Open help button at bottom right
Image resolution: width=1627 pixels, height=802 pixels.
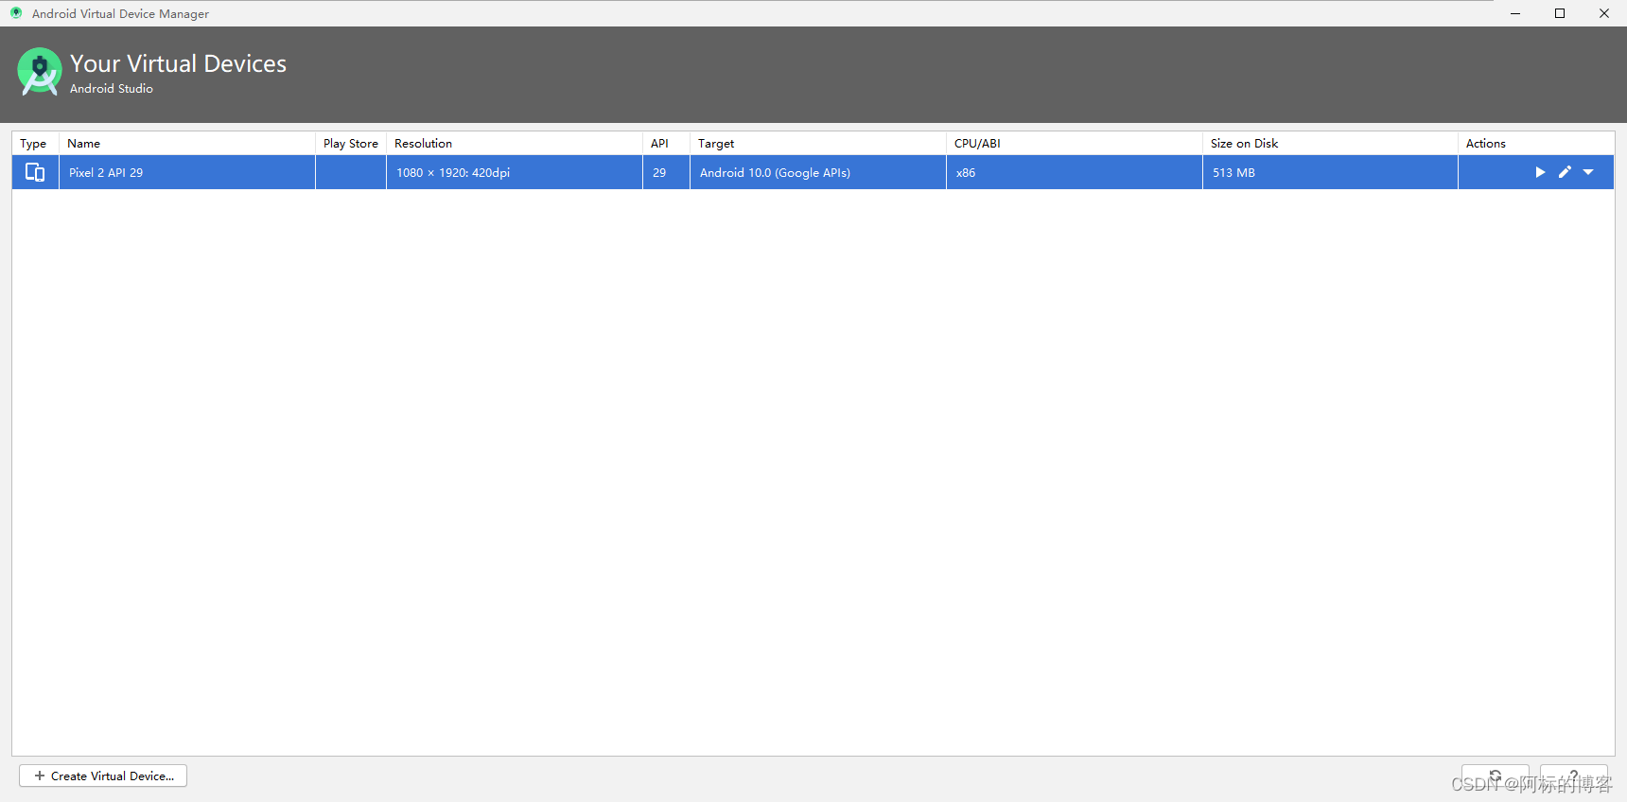(1574, 776)
